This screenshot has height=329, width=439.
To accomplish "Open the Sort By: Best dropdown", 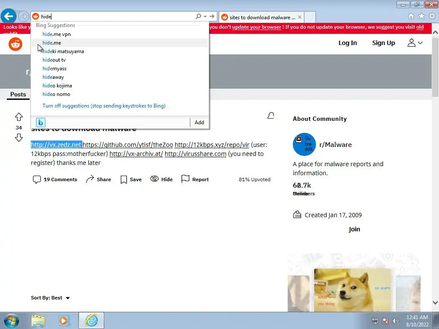I will (x=51, y=298).
